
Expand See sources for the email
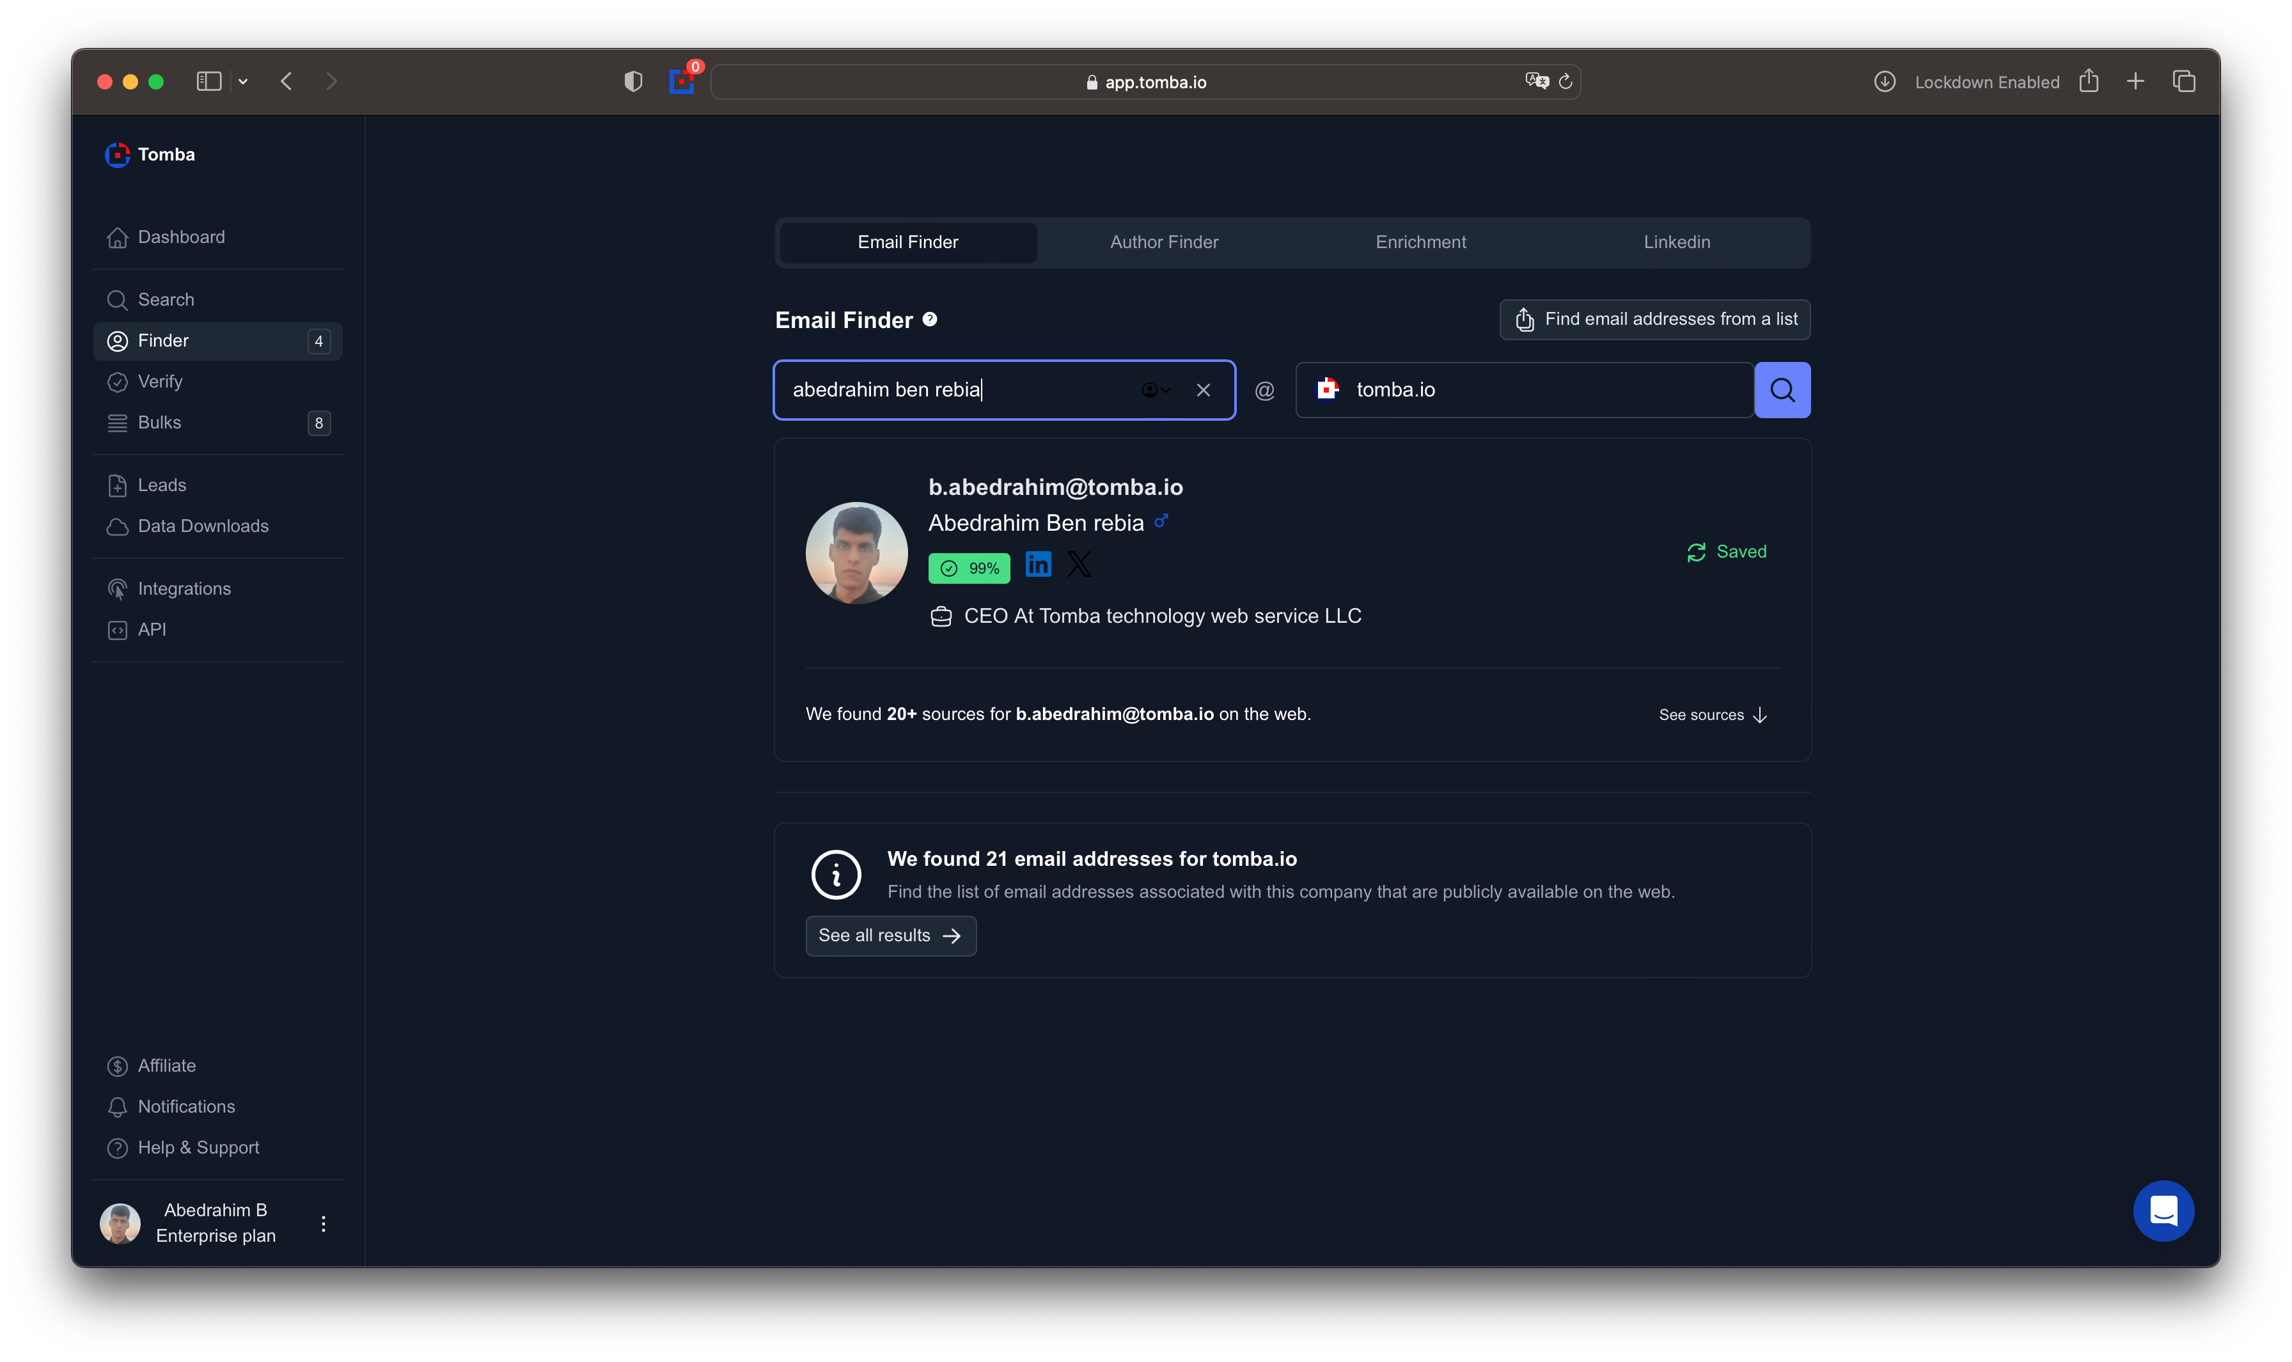tap(1713, 715)
